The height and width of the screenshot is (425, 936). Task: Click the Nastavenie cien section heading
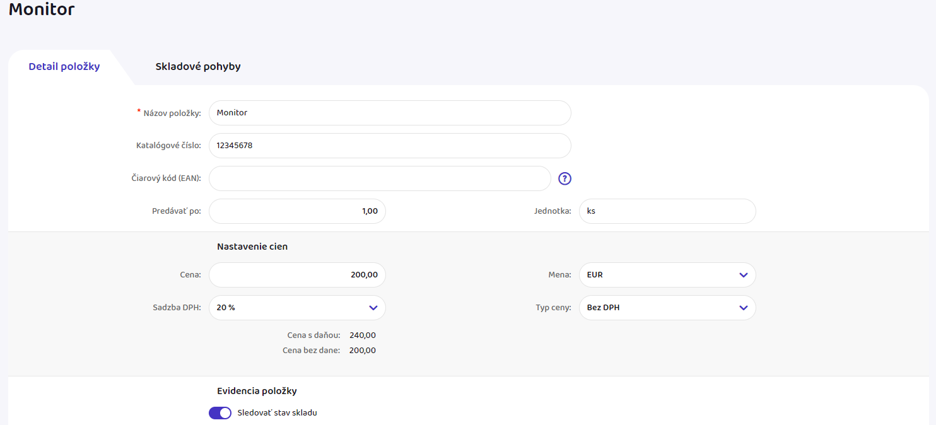tap(252, 247)
